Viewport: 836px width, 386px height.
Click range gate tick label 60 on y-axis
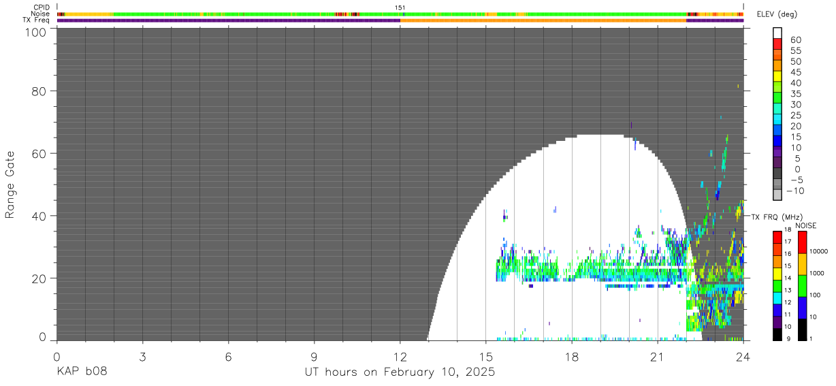click(39, 153)
